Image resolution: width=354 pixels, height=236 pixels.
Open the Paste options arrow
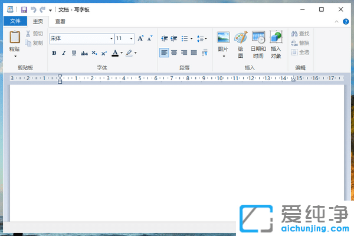(x=15, y=56)
